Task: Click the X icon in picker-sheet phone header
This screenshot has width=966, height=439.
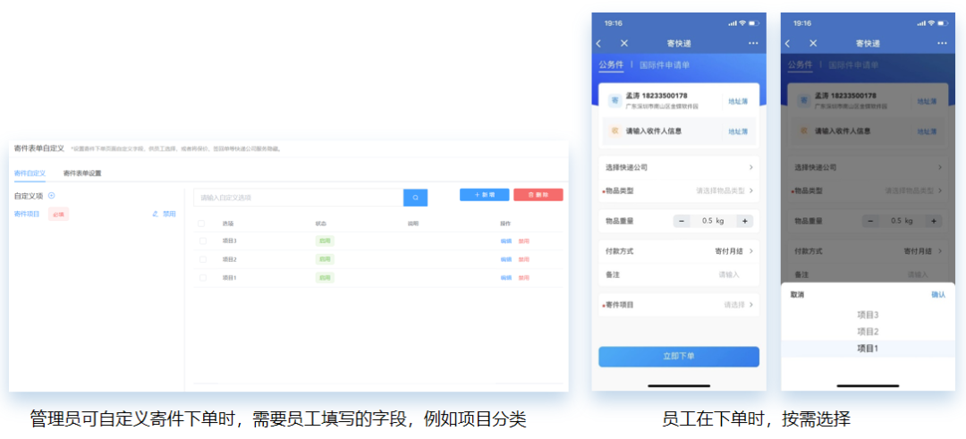Action: (x=813, y=43)
